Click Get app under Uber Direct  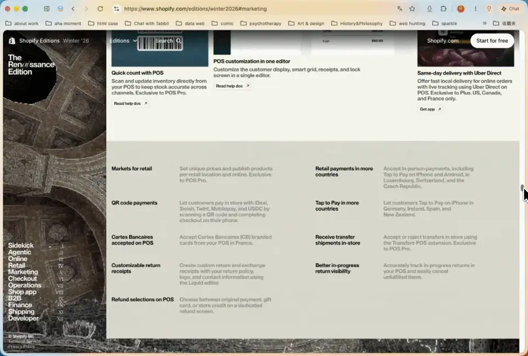[430, 109]
